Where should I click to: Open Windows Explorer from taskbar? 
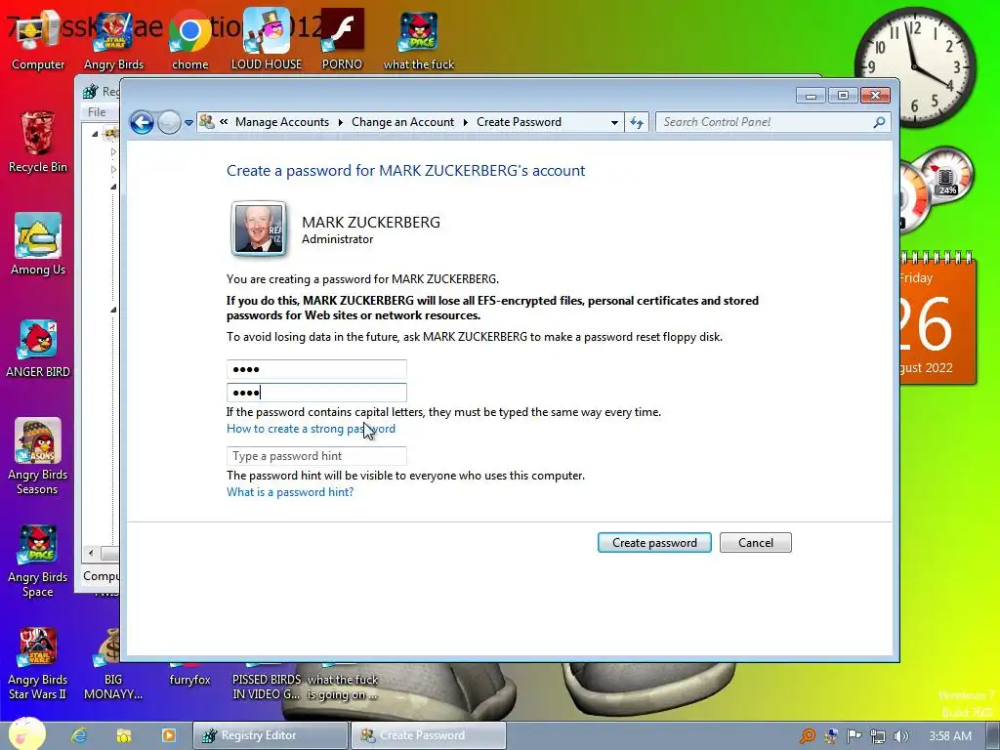[124, 735]
